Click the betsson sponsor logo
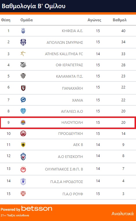 coord(37,209)
